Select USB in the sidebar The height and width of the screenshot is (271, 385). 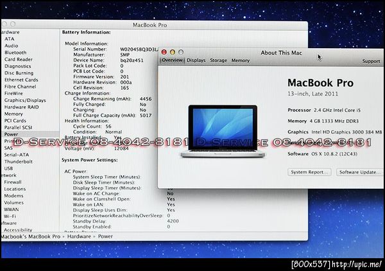point(8,168)
